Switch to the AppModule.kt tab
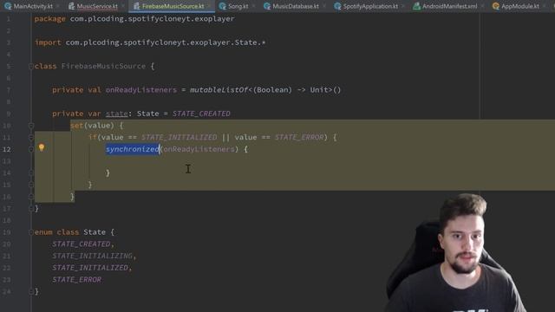This screenshot has width=555, height=312. pos(519,6)
